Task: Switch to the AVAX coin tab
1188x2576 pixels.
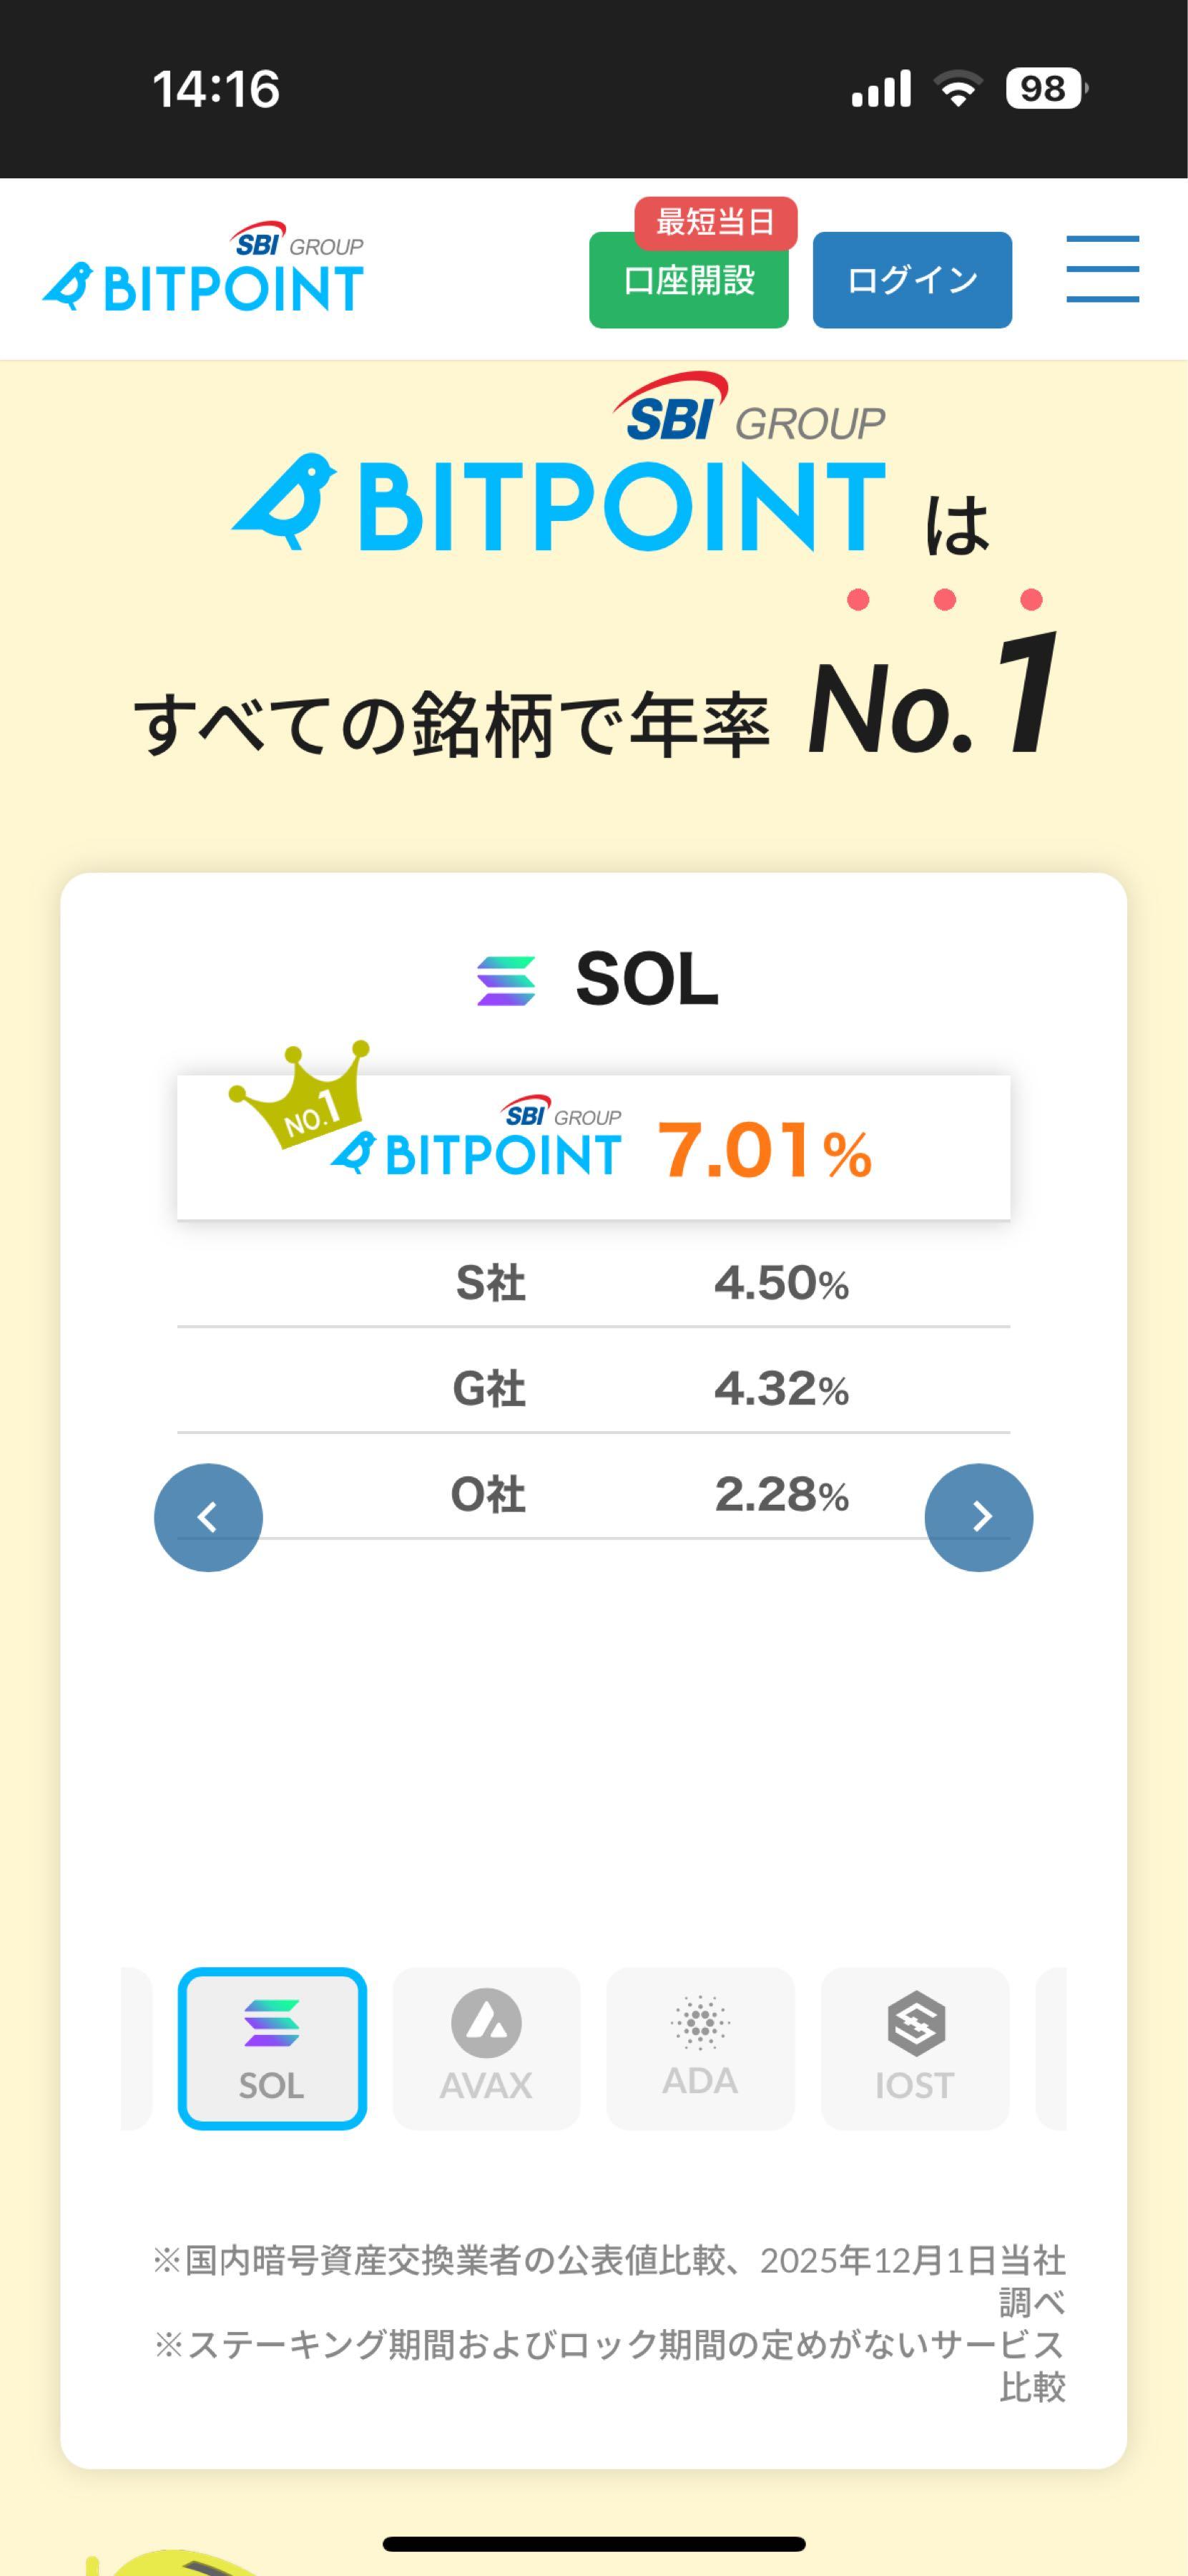Action: tap(486, 2047)
